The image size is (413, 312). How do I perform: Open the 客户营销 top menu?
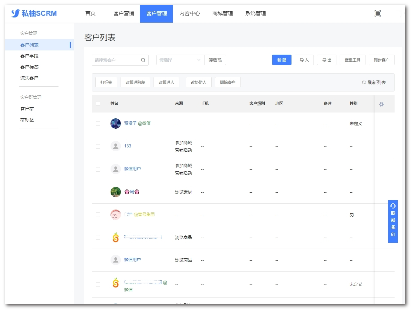tap(123, 14)
